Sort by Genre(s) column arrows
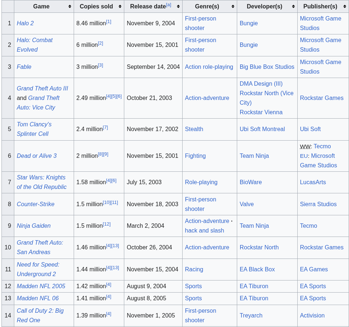 coord(233,7)
